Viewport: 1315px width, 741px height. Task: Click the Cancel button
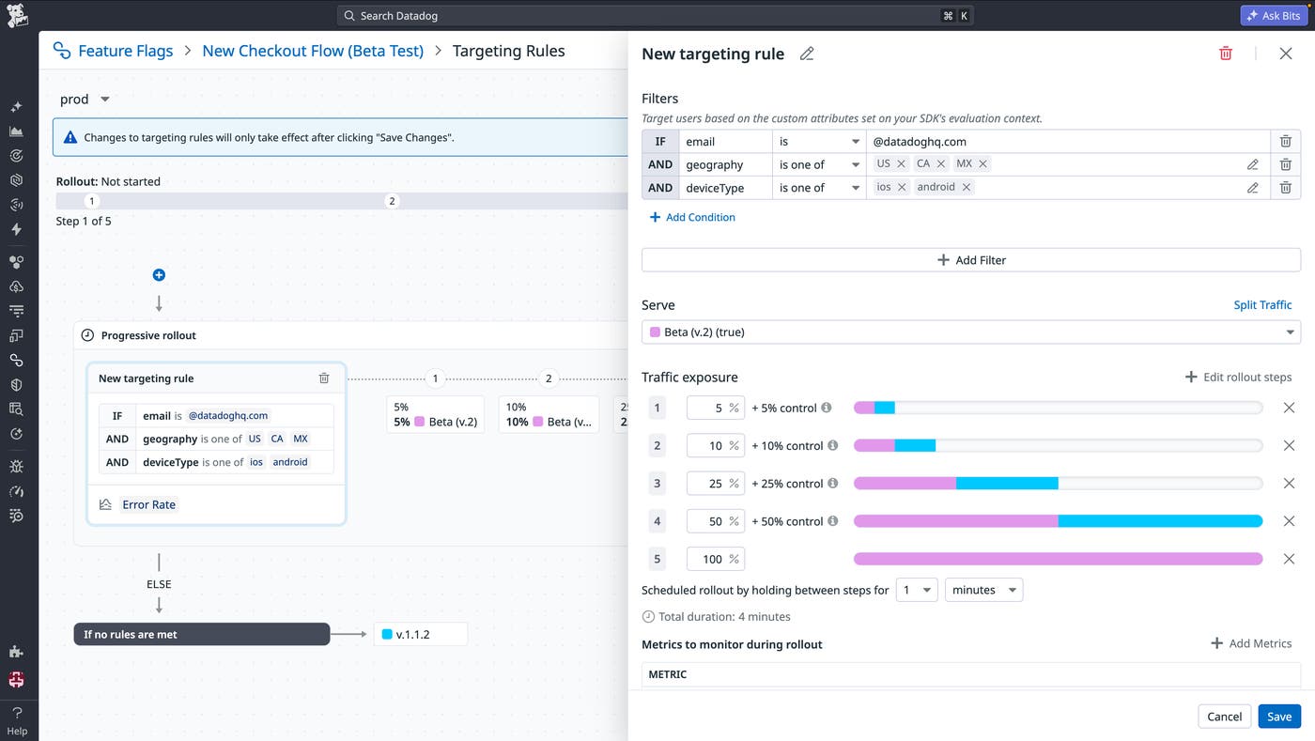tap(1225, 716)
